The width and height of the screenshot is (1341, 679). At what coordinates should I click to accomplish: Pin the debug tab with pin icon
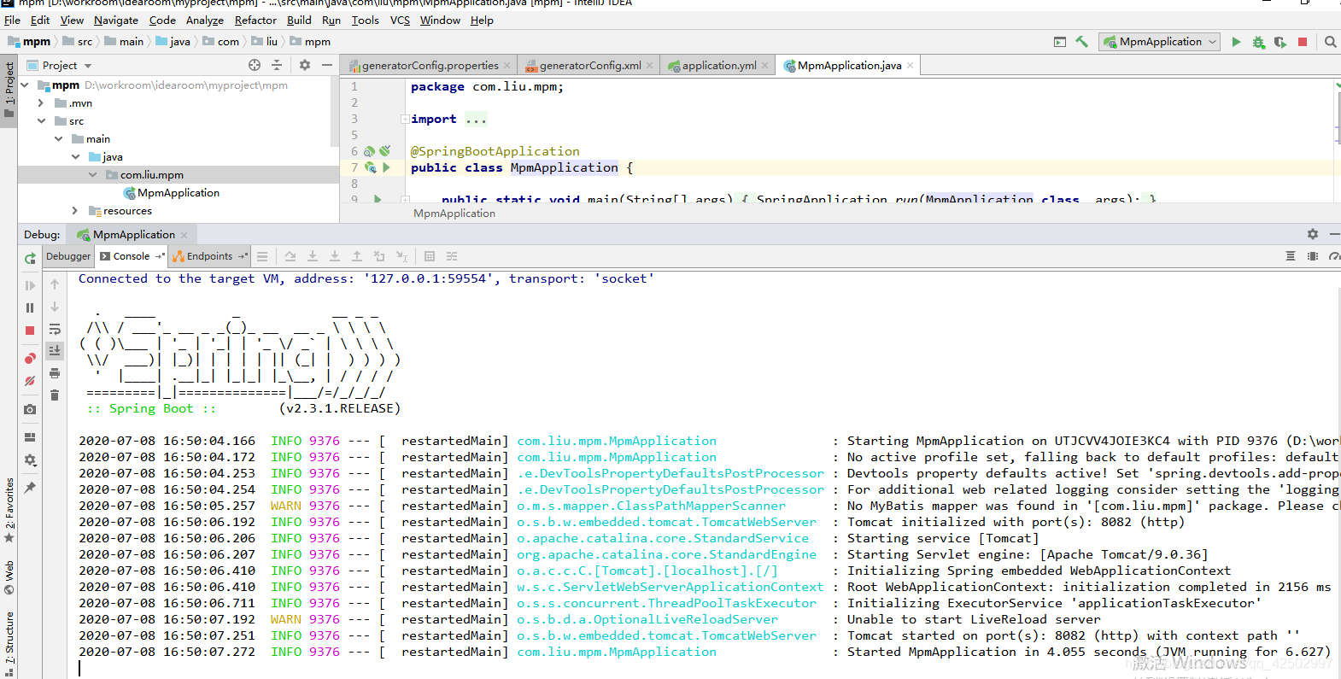tap(31, 487)
